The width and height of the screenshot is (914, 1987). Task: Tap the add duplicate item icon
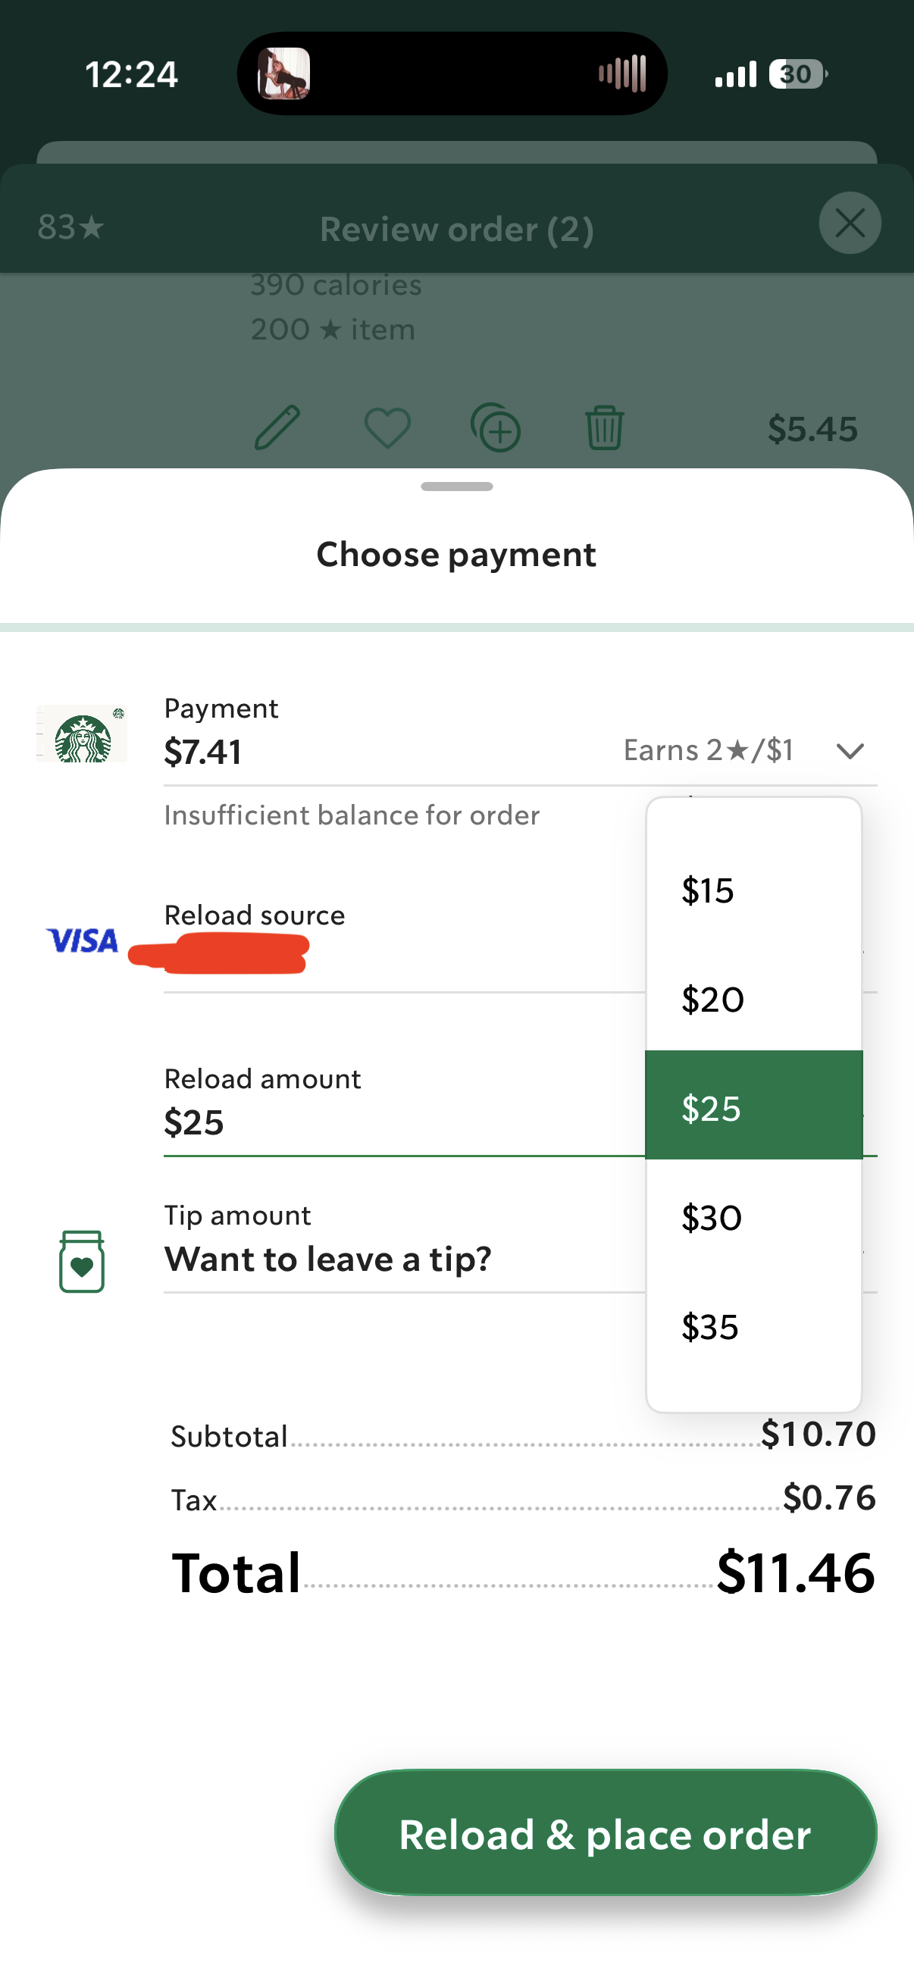(x=495, y=427)
